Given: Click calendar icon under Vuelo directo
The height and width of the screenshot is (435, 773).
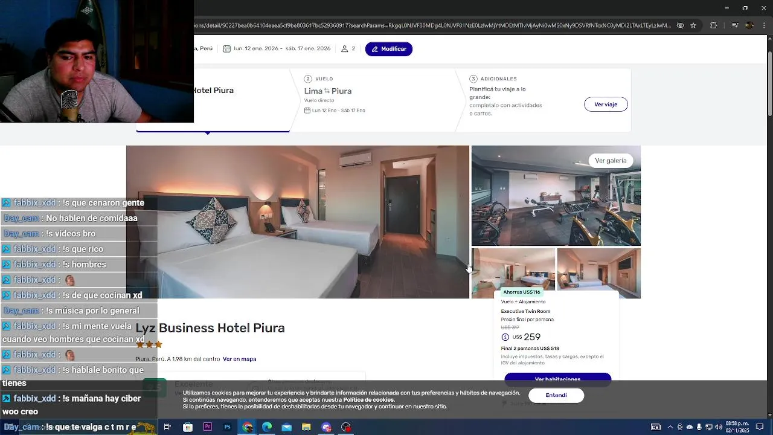Looking at the screenshot, I should point(307,111).
